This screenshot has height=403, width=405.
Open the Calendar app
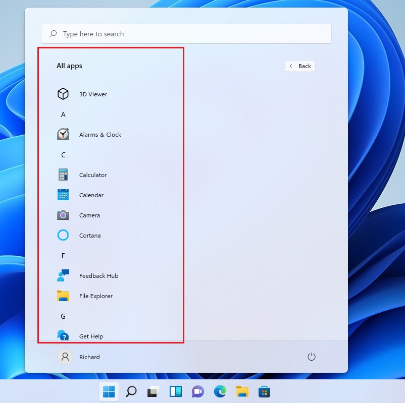(x=91, y=195)
